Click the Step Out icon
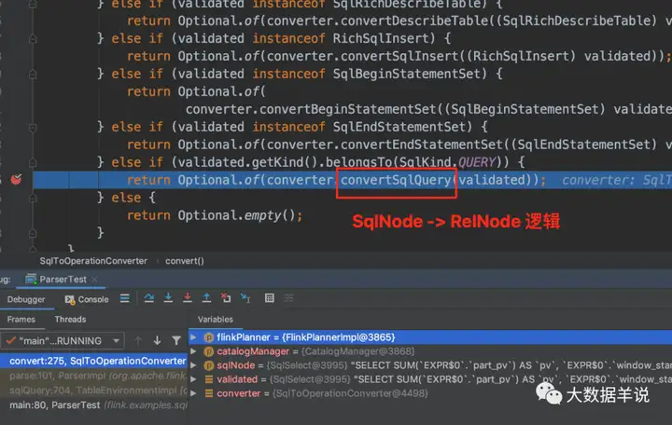 tap(206, 298)
